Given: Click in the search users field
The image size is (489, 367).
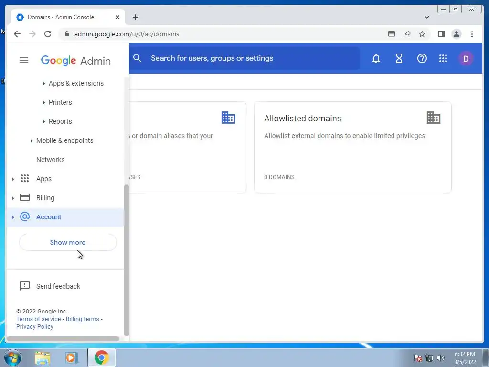Looking at the screenshot, I should click(244, 58).
